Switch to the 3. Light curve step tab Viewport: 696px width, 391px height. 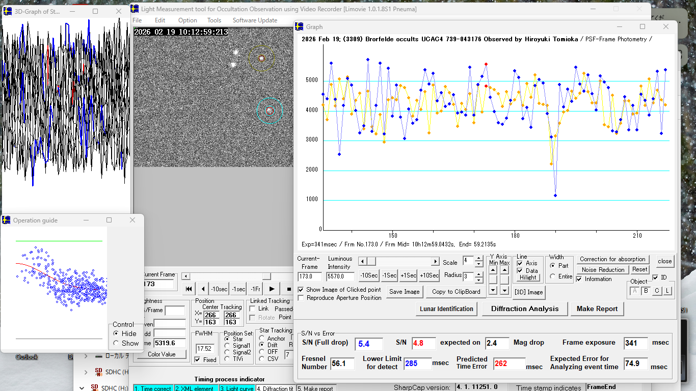pos(236,388)
